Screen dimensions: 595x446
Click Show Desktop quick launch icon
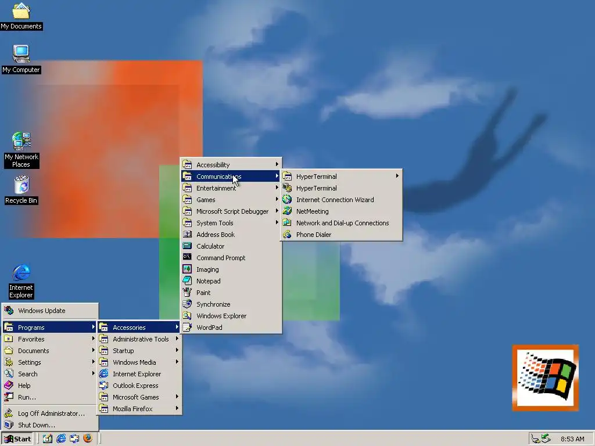pos(48,439)
